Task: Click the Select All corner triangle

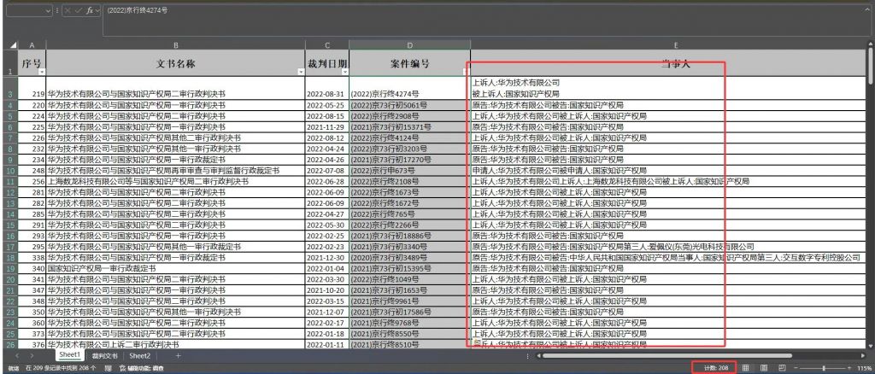Action: tap(14, 45)
